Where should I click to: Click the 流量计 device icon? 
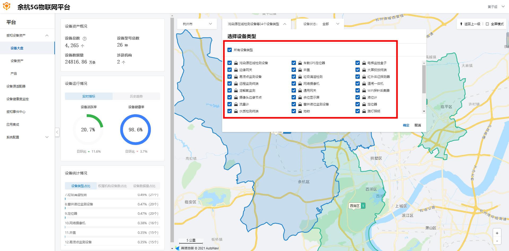(236, 104)
